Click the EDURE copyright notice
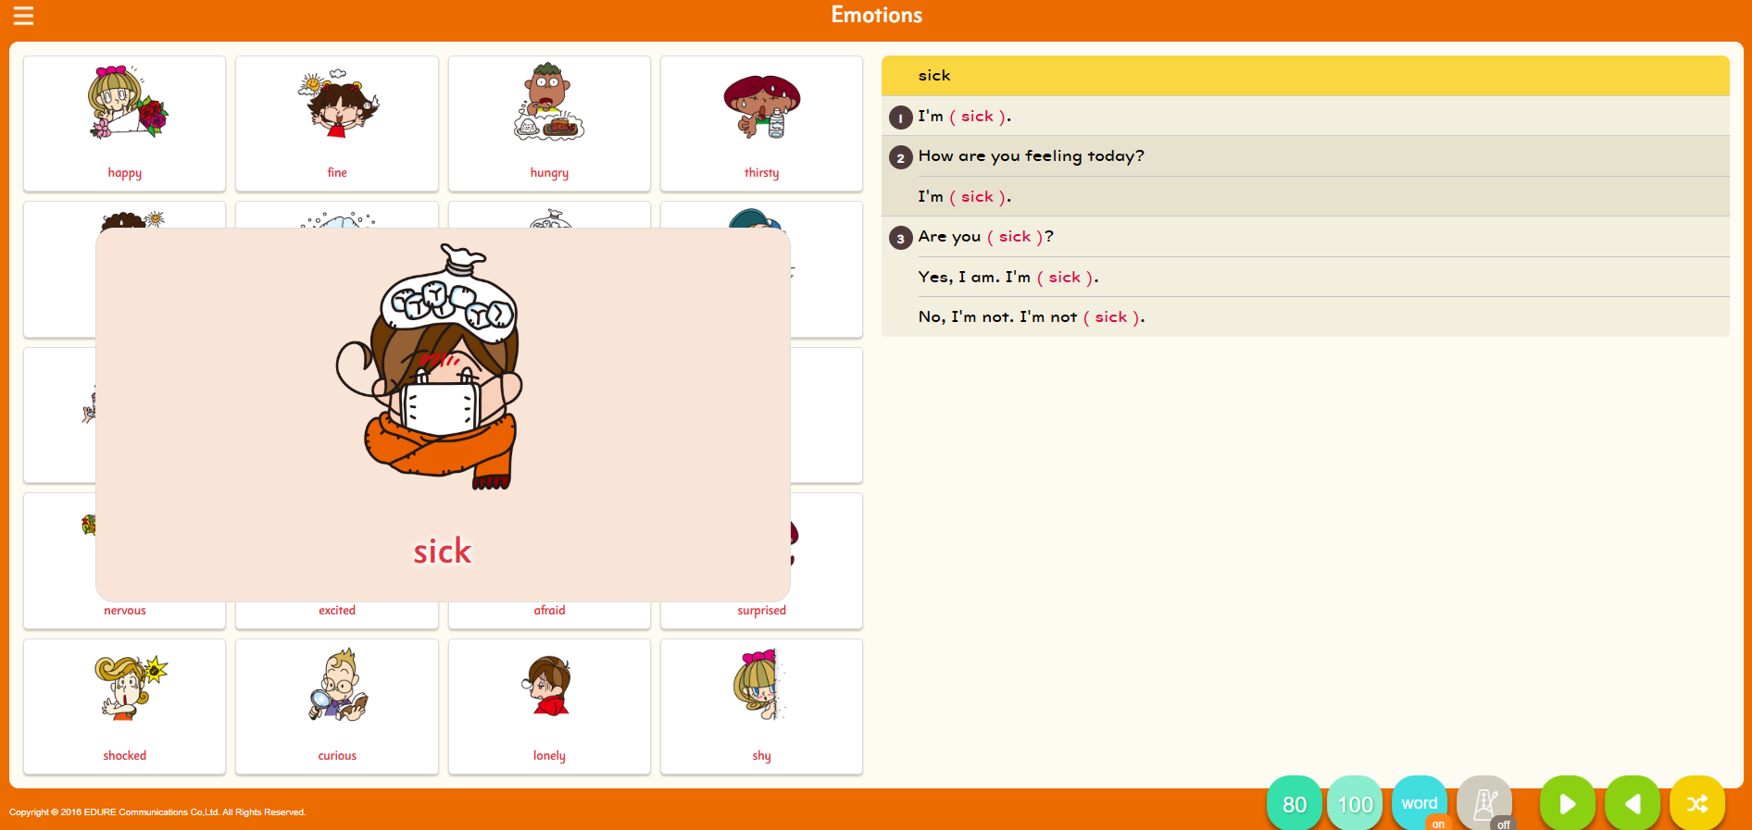 click(157, 812)
